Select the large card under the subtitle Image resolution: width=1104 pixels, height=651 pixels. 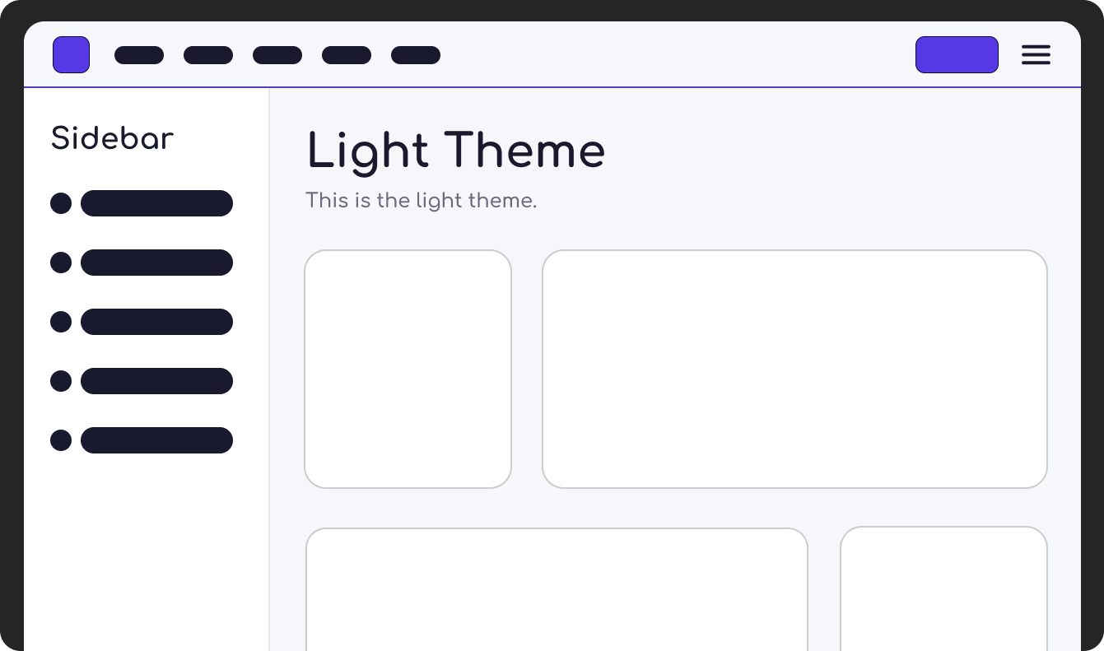point(794,369)
